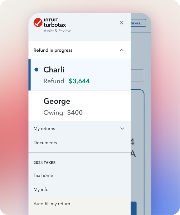Click the $400 owing amount
Screen dimensions: 180x215
tap(75, 113)
